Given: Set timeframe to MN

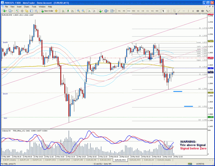Looking at the screenshot, I should point(157,11).
